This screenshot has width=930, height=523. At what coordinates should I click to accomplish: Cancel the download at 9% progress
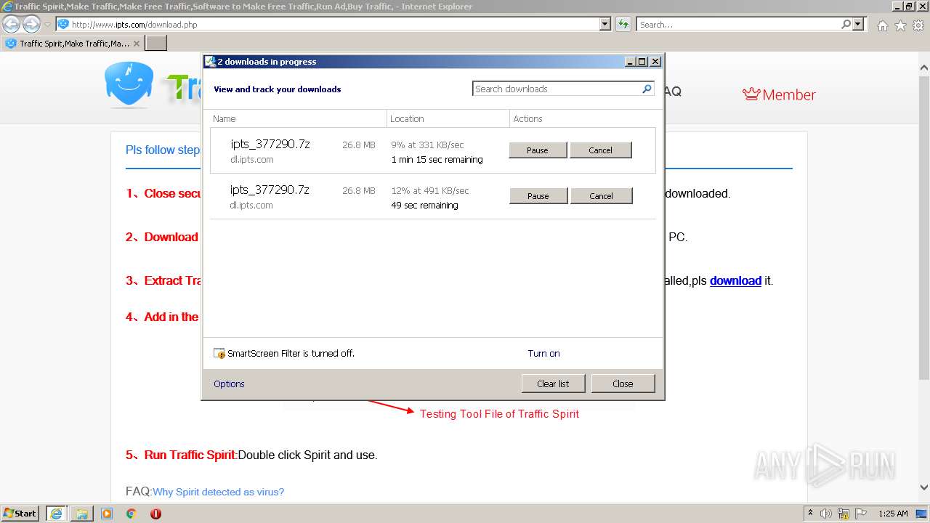tap(601, 150)
